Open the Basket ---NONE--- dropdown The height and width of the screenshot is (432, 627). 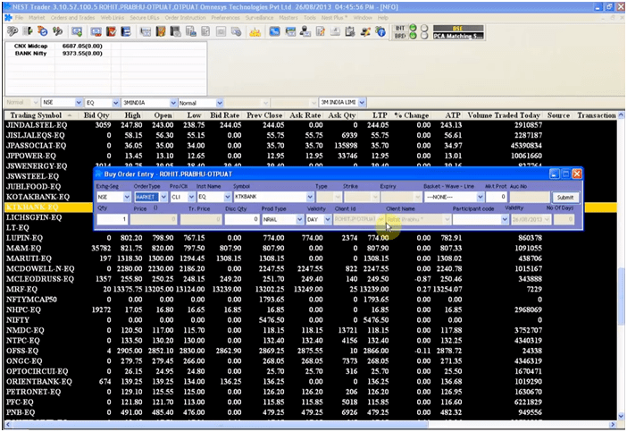point(481,197)
